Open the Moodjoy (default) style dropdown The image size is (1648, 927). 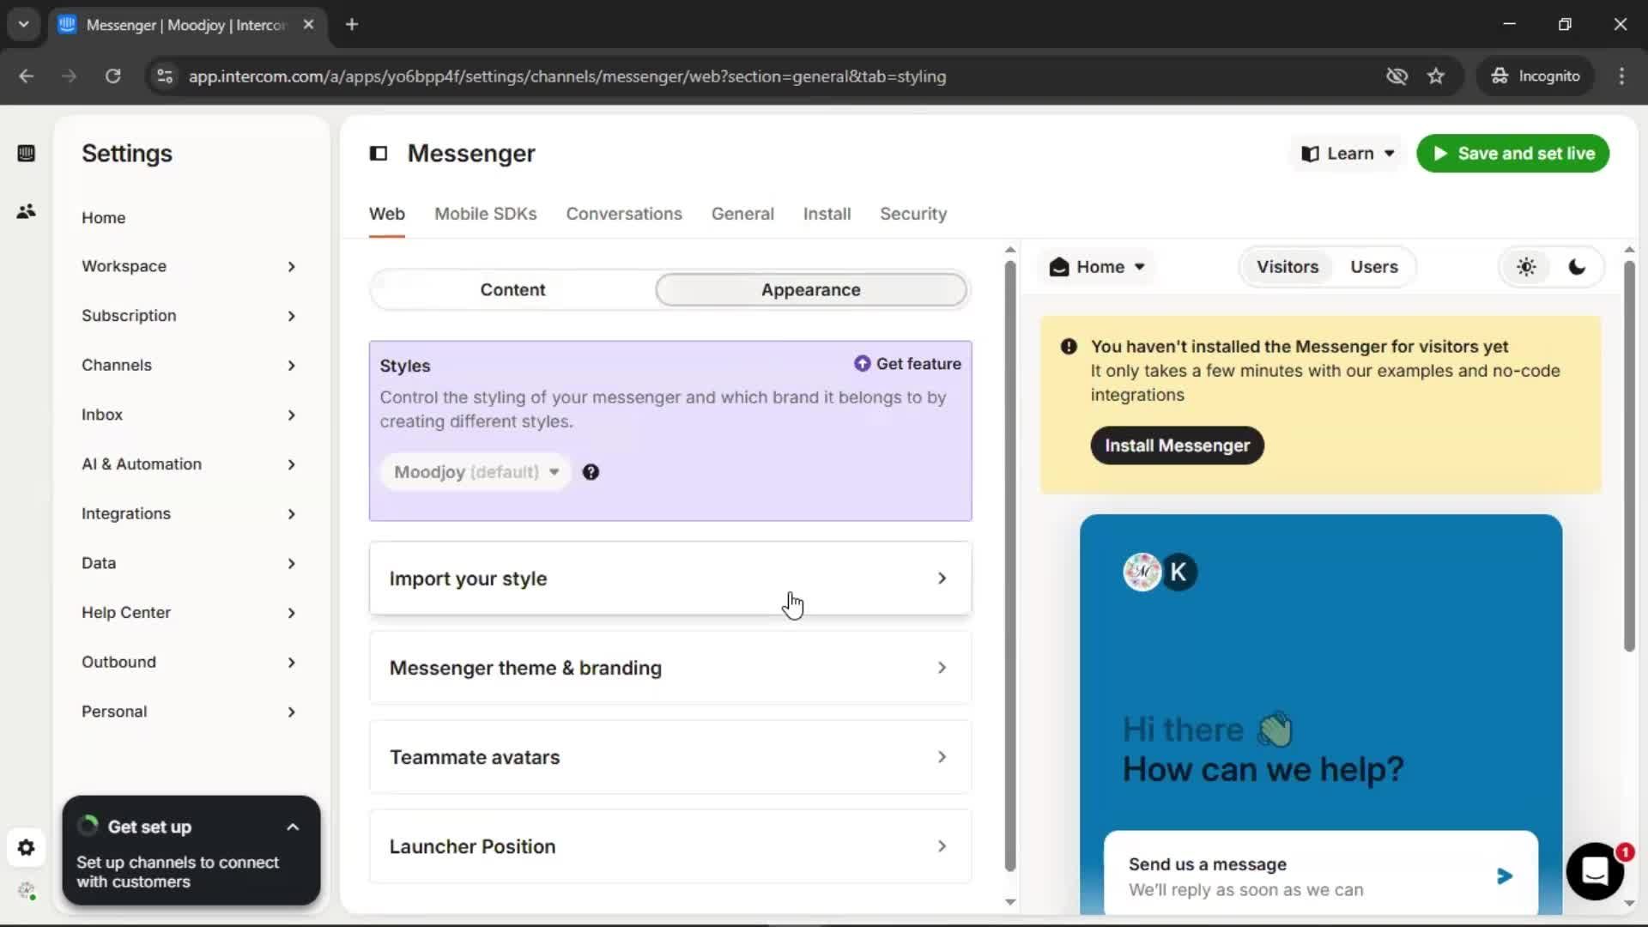476,472
